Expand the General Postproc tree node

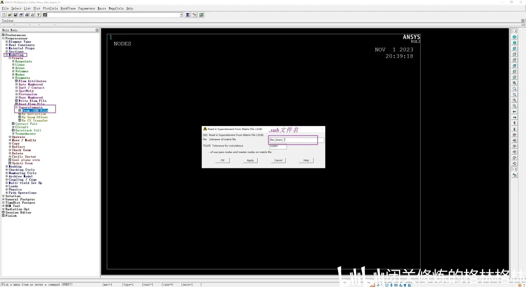[4, 200]
